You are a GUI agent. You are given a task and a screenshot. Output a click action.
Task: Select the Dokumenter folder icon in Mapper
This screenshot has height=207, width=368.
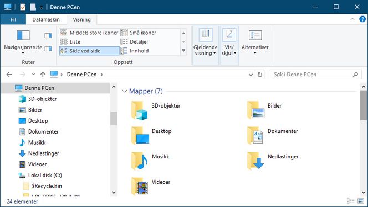point(255,135)
